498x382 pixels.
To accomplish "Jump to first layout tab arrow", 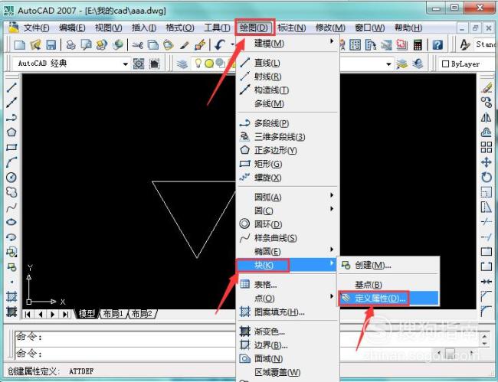I will [28, 315].
